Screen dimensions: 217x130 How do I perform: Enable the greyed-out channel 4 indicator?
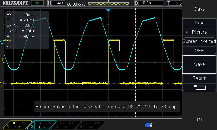(x=92, y=125)
